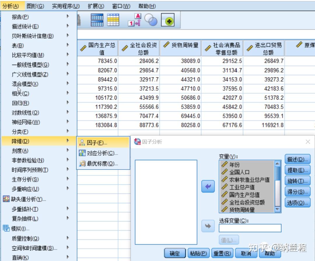Click the overlapping circles toolbar icon
This screenshot has height=261, width=315.
tap(151, 20)
